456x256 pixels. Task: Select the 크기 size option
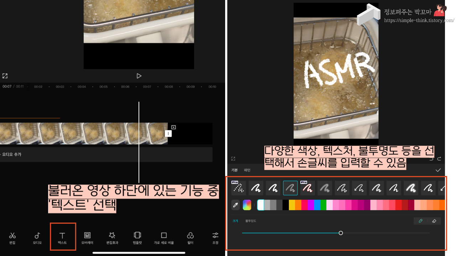[x=235, y=221]
